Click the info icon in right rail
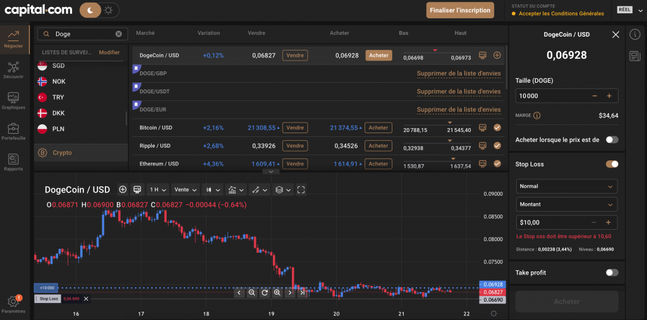The image size is (647, 320). [634, 35]
